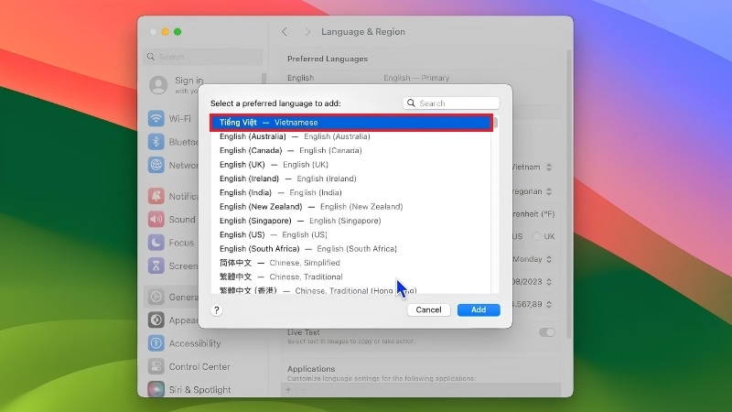This screenshot has height=412, width=732.
Task: Open the General gear icon
Action: (x=156, y=297)
